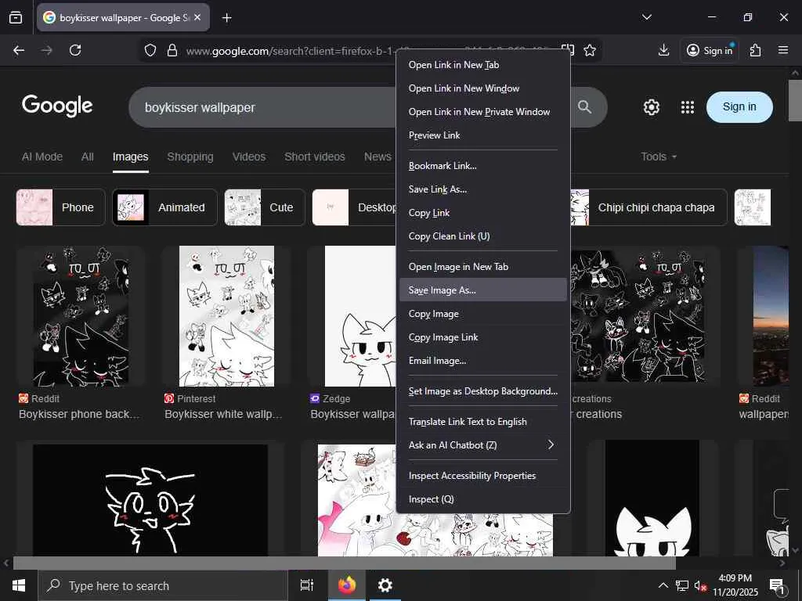This screenshot has width=802, height=601.
Task: View site security padlock information
Action: 172,50
